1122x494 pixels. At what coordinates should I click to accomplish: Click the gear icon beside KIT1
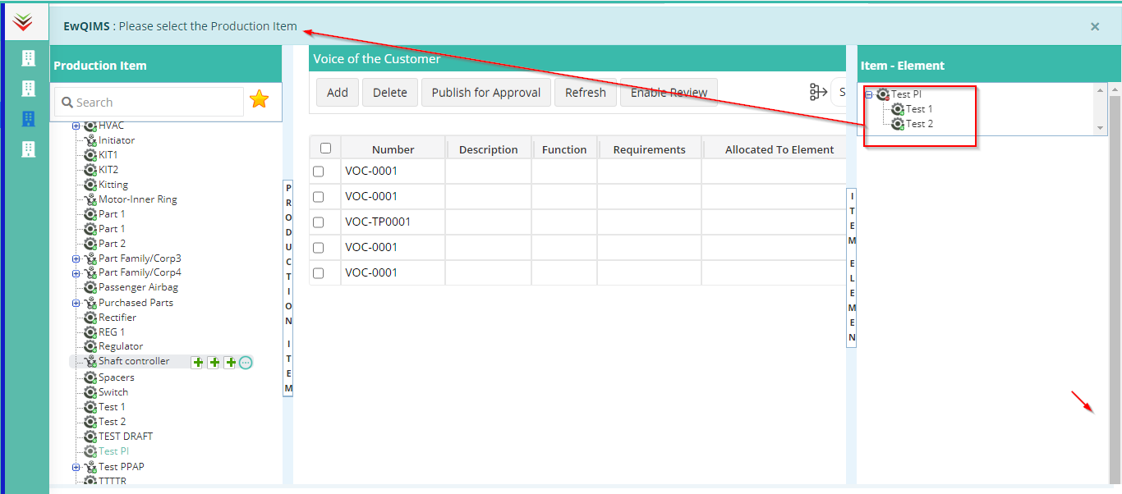(90, 155)
